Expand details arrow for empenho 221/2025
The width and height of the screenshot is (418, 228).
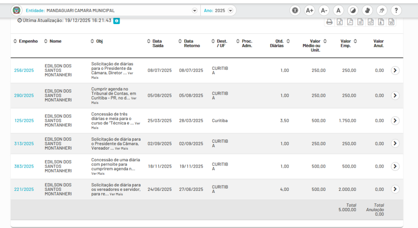coord(395,189)
